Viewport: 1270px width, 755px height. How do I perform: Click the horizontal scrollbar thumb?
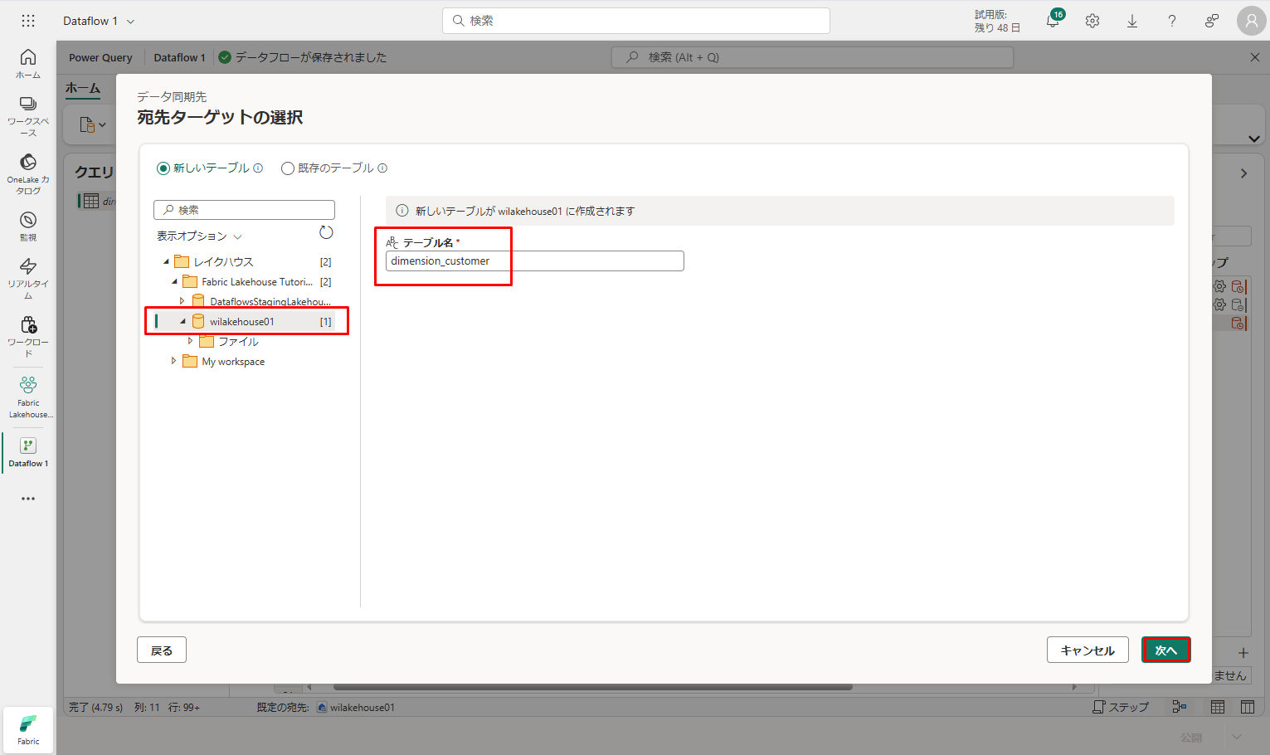click(593, 687)
